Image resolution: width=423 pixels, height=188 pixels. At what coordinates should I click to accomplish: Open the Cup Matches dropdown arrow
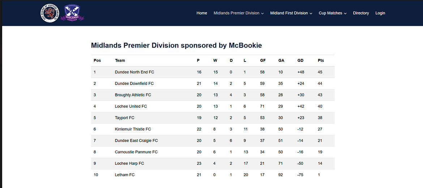click(345, 13)
